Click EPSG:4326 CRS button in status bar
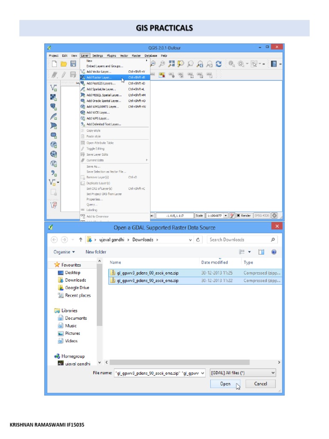Image resolution: width=329 pixels, height=439 pixels. [262, 216]
